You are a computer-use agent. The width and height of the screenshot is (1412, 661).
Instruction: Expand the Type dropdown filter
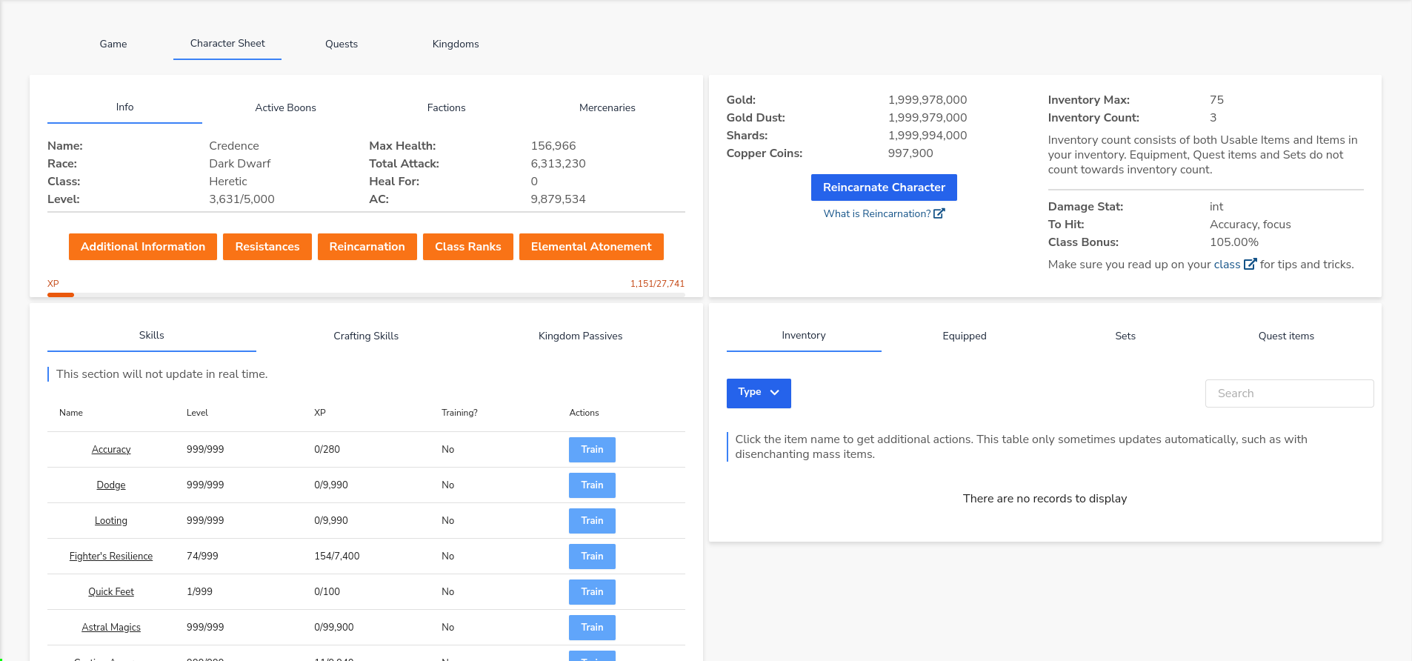point(758,393)
